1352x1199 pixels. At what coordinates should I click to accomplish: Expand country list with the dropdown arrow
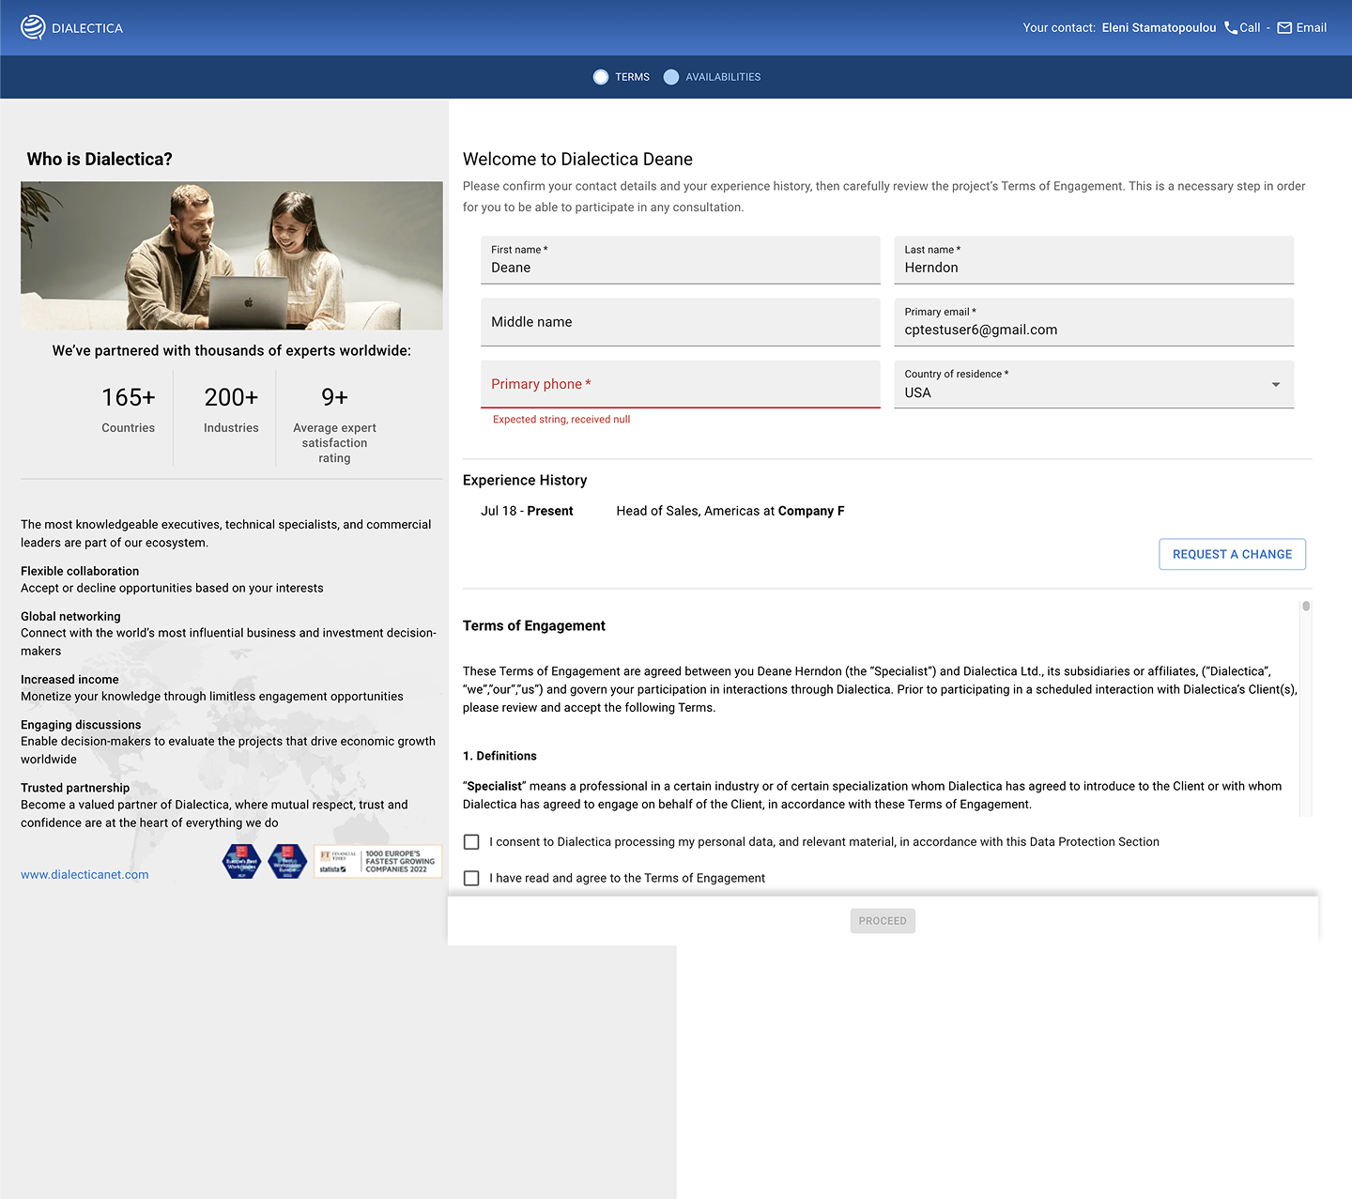(1276, 384)
